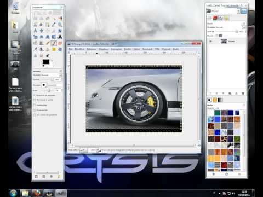Viewport: 263px width, 197px height.
Task: Toggle Incrementale checkbox
Action: coord(34,110)
